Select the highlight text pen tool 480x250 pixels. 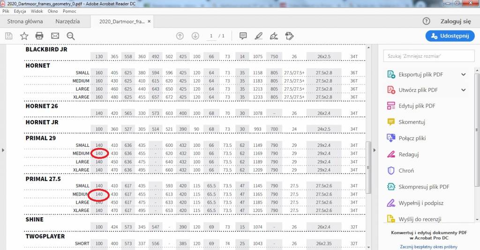(259, 36)
